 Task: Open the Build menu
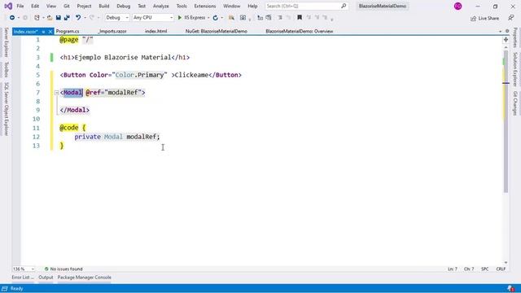coord(104,6)
